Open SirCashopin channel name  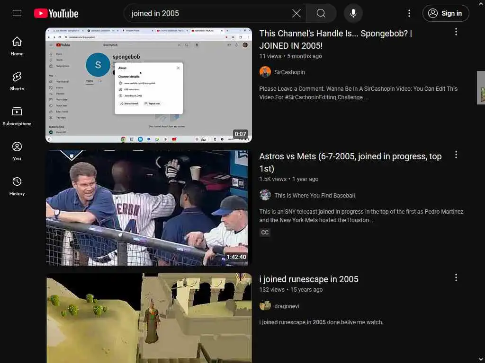point(289,72)
